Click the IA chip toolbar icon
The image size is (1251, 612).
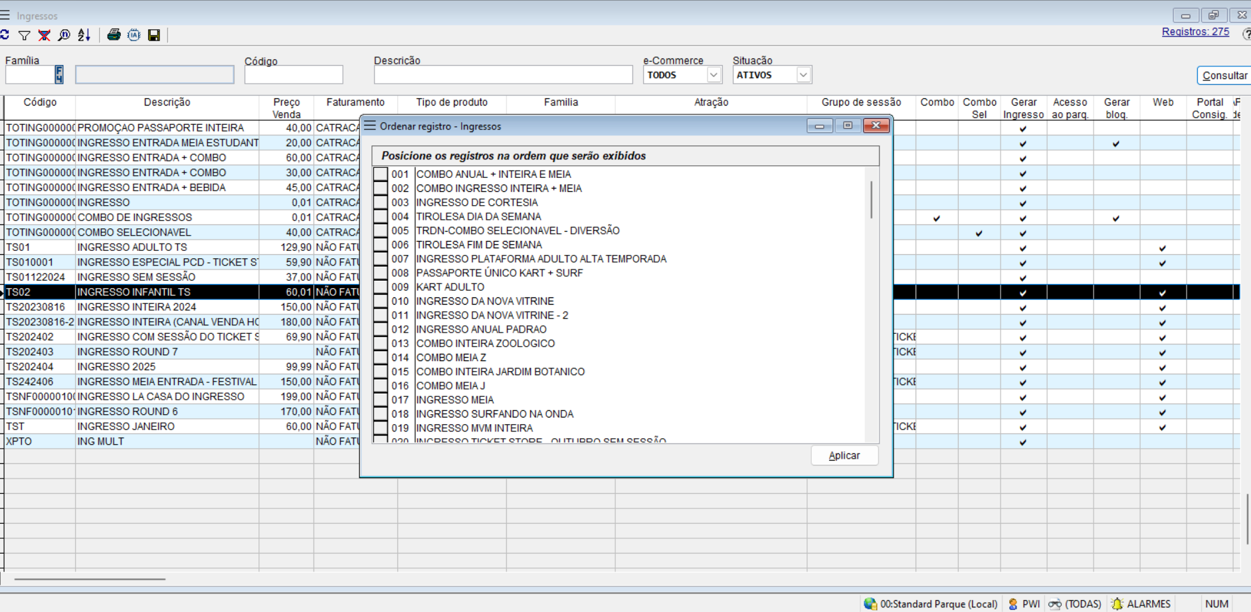tap(134, 35)
